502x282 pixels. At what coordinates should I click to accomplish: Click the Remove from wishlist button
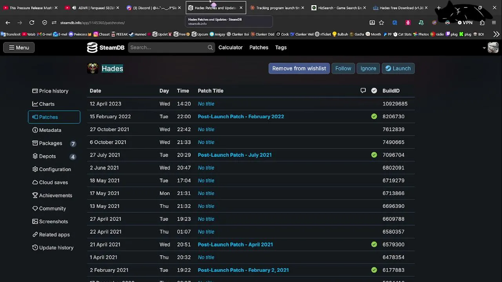coord(299,69)
